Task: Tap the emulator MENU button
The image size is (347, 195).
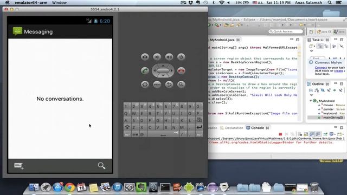Action: coord(157,84)
